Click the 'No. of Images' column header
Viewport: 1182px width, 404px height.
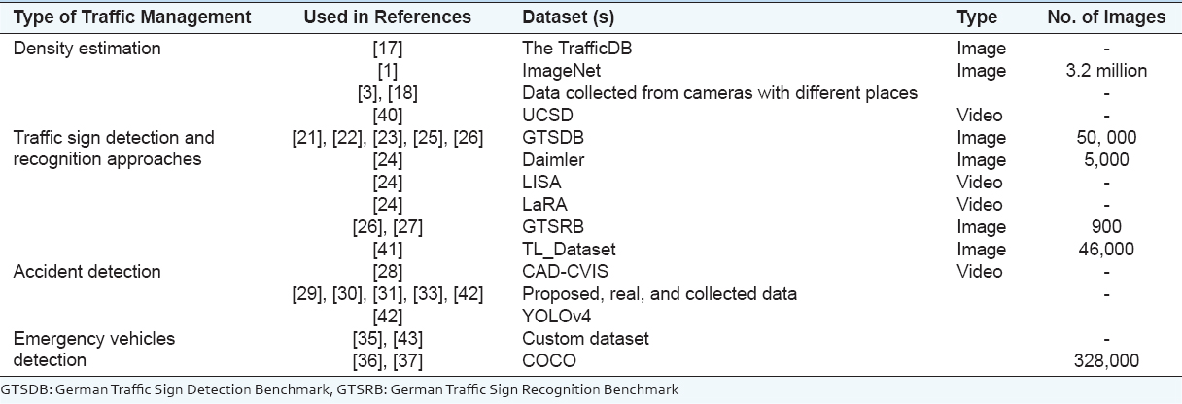(1106, 17)
